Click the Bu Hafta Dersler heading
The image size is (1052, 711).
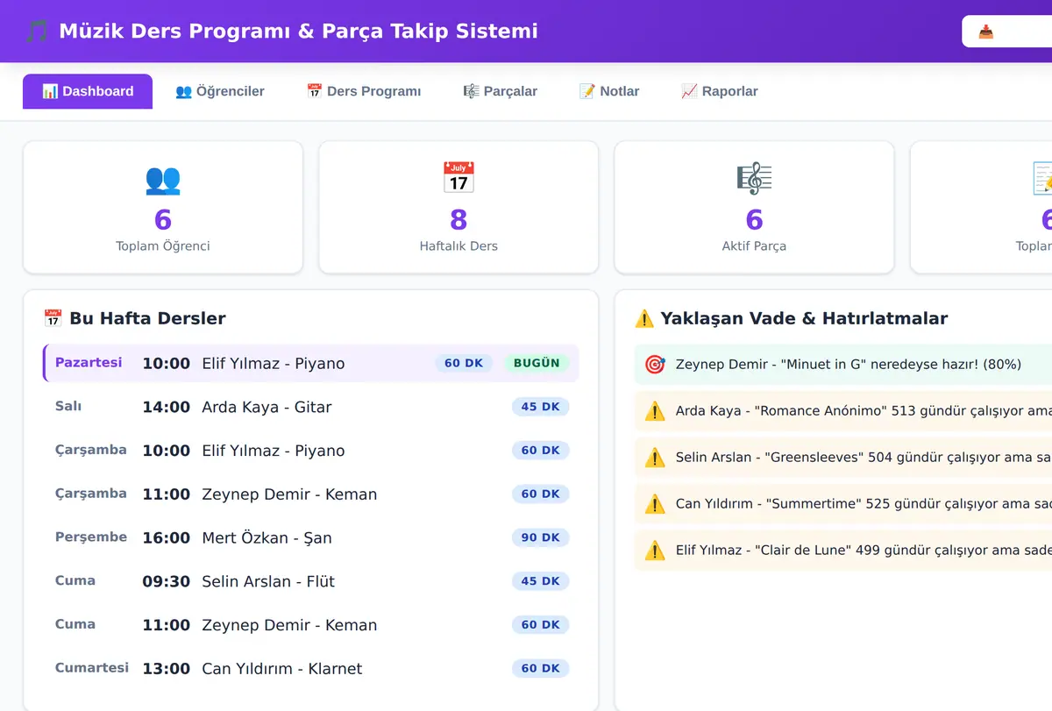coord(147,318)
